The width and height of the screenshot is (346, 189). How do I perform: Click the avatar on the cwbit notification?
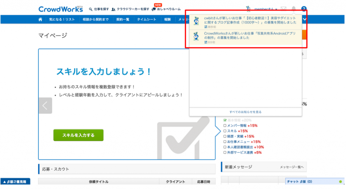pyautogui.click(x=196, y=21)
